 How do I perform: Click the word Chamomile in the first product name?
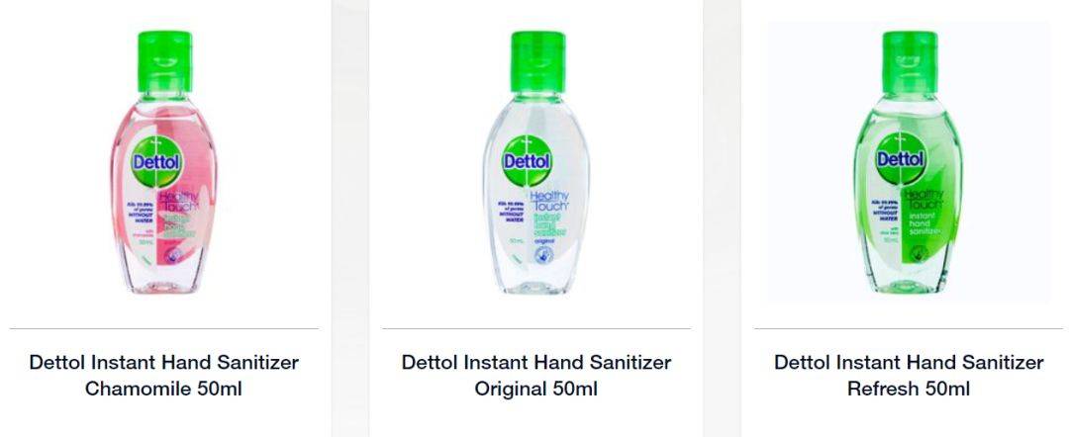(x=139, y=390)
